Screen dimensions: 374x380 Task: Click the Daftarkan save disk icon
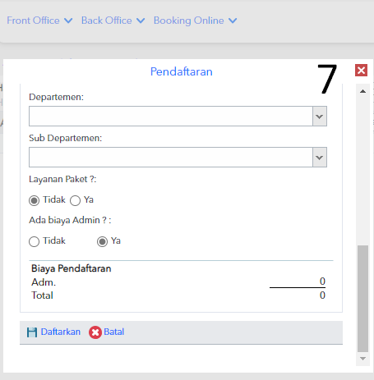(32, 332)
